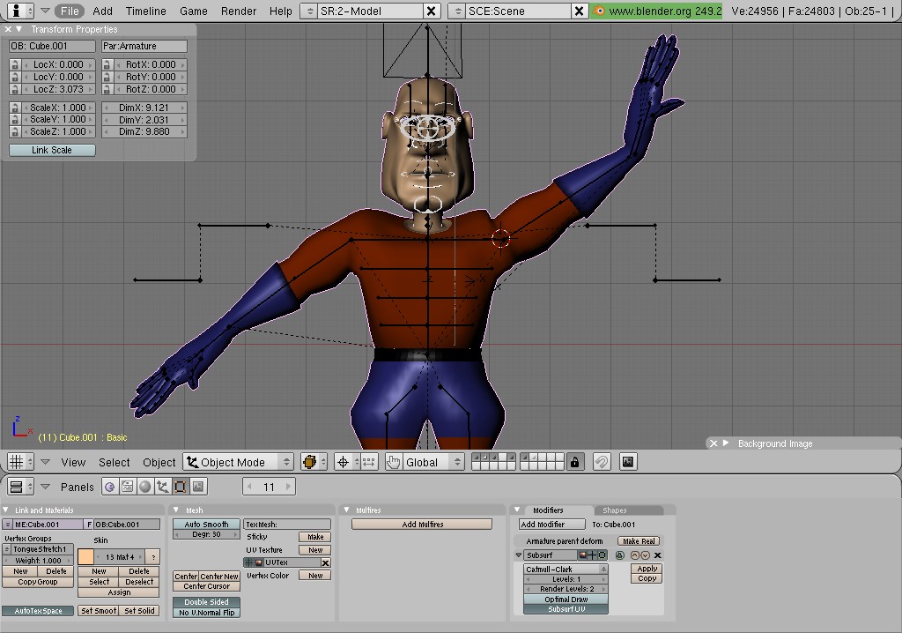Toggle the LocX lock icon
The height and width of the screenshot is (633, 902).
[15, 64]
